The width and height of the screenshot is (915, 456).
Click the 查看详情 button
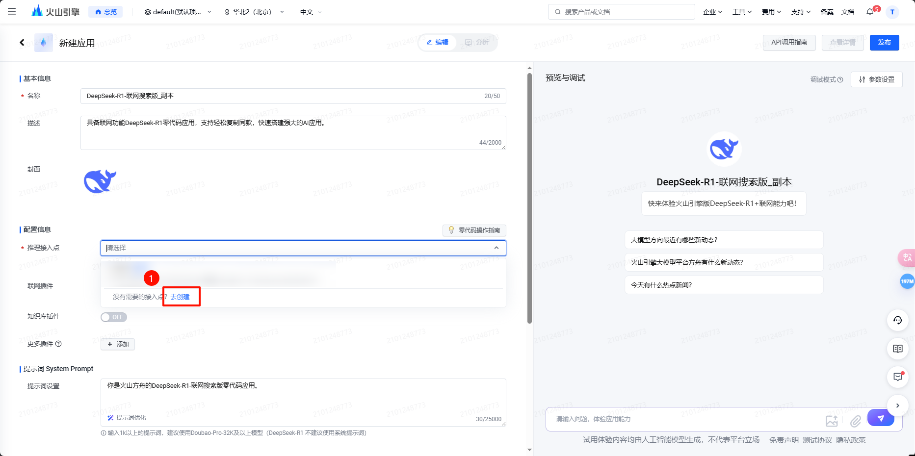[842, 43]
